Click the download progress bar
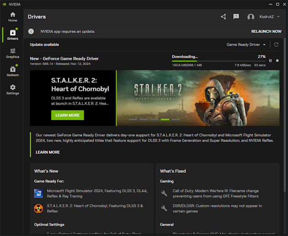This screenshot has width=288, height=236. pos(219,61)
